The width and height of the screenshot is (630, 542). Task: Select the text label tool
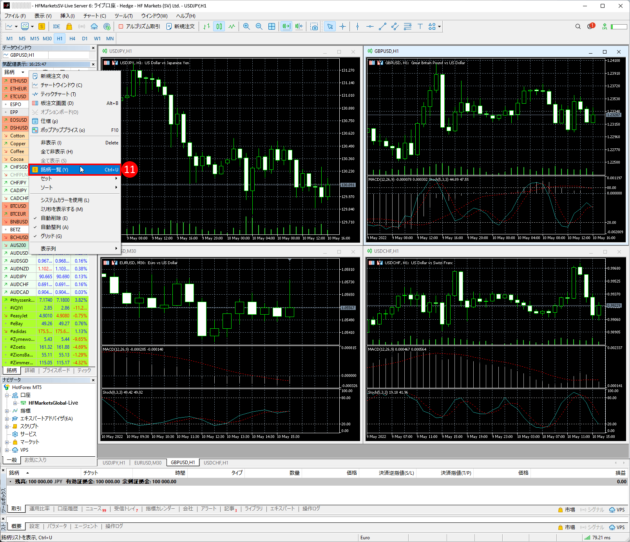click(420, 27)
